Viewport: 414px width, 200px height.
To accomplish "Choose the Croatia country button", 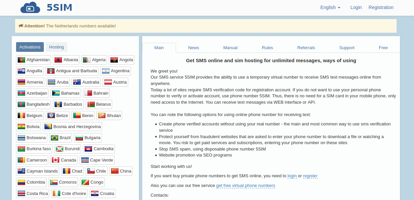I will (x=102, y=193).
